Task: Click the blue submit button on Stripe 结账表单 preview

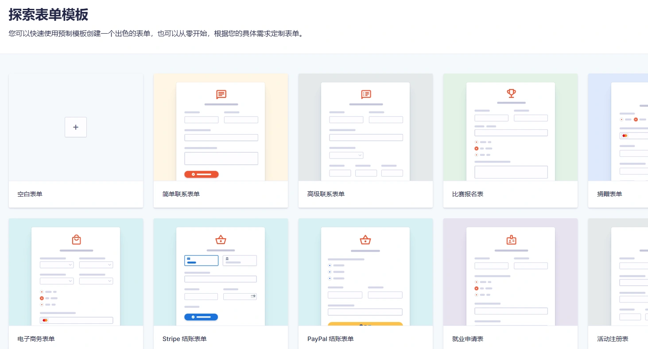Action: click(202, 317)
